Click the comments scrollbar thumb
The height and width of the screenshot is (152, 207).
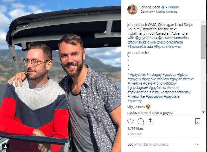[x=203, y=42]
